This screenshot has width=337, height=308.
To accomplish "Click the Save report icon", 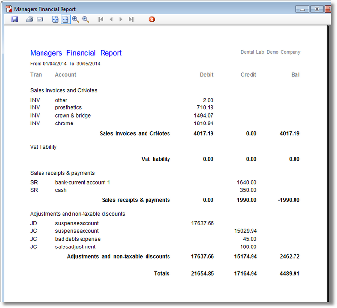I will pos(15,20).
